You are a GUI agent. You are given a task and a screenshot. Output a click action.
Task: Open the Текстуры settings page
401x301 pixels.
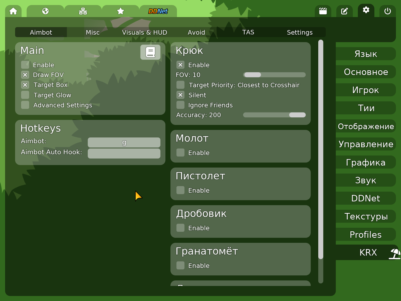click(x=366, y=216)
